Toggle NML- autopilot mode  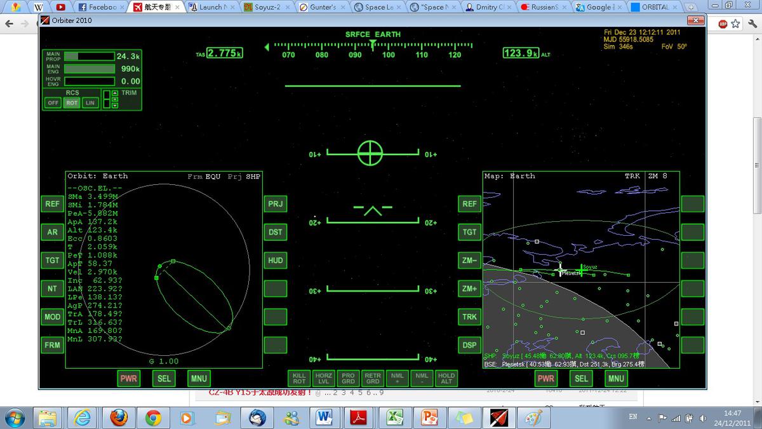[x=422, y=378]
